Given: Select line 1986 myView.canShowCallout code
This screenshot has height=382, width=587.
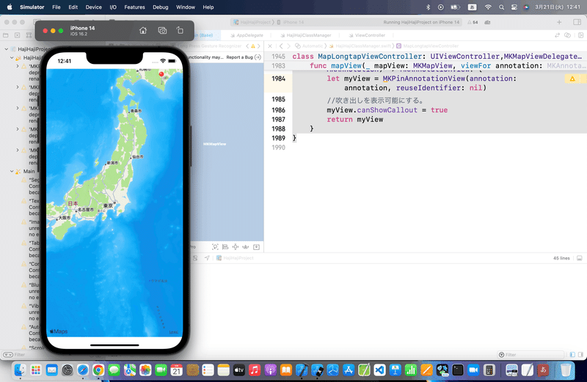Looking at the screenshot, I should pyautogui.click(x=387, y=110).
